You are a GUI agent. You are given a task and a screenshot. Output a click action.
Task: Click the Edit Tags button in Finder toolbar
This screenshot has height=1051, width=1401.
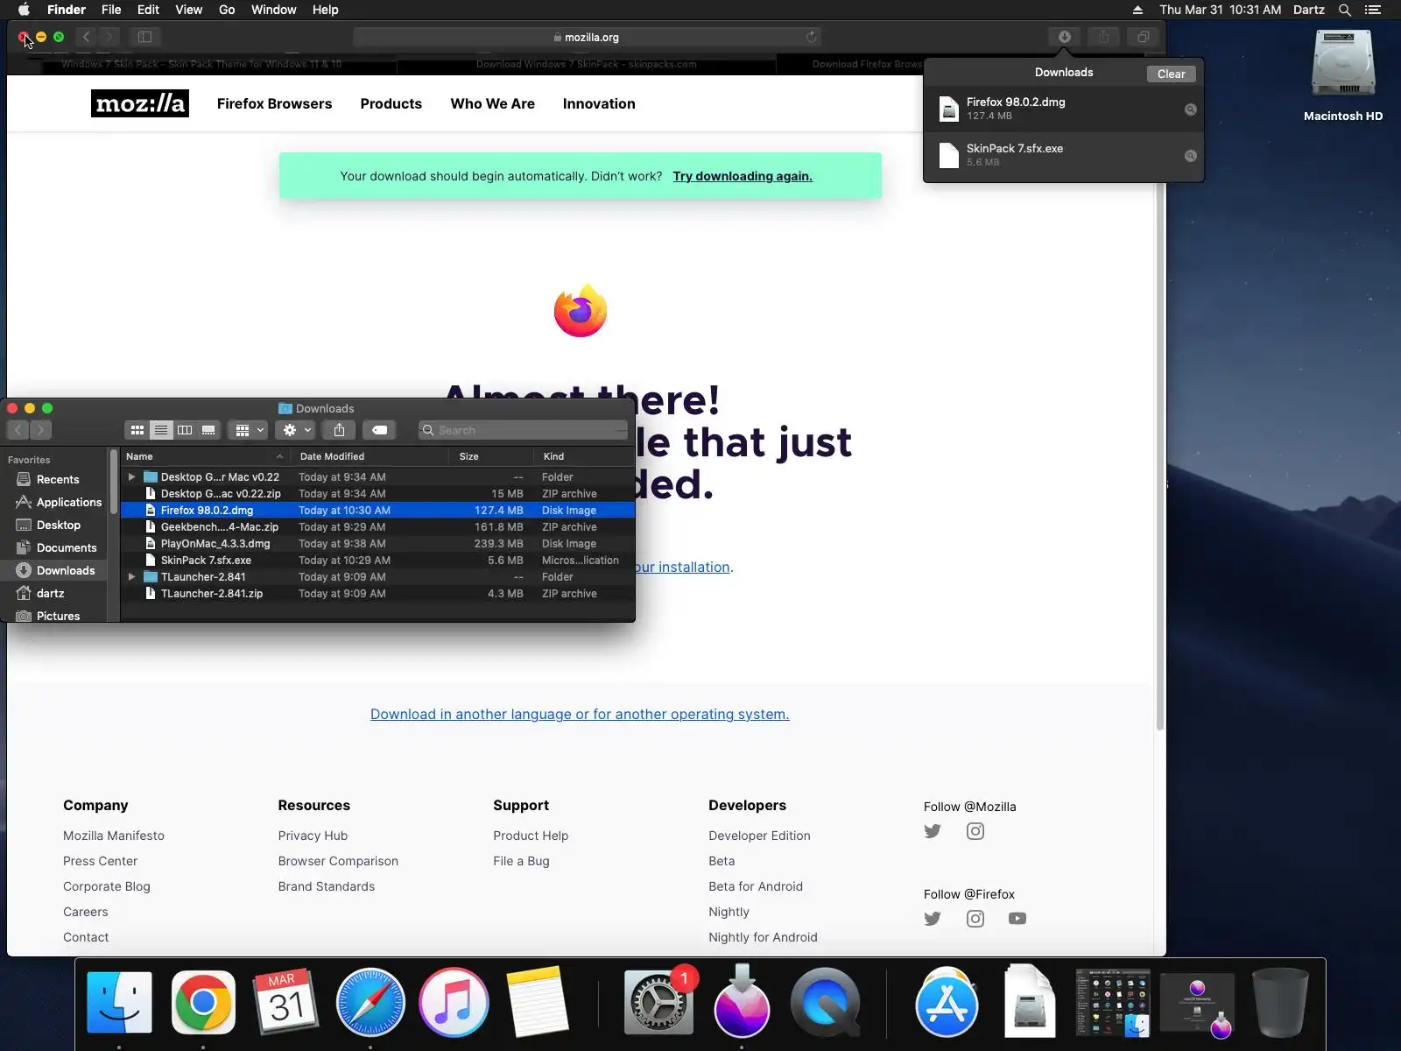click(x=379, y=430)
